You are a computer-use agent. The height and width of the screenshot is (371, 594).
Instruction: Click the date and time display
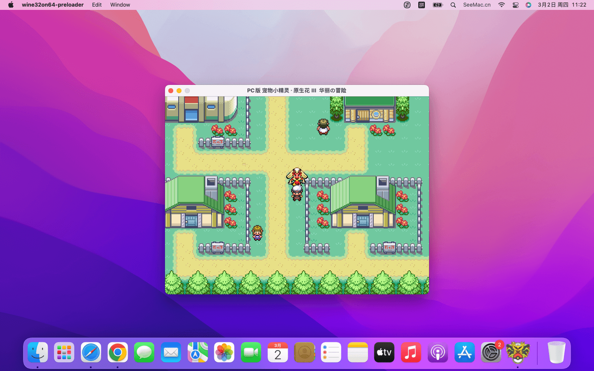(562, 5)
